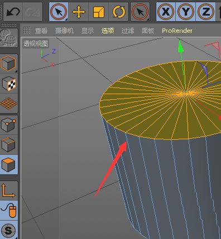Click the viewport grip handle icon

27,30
